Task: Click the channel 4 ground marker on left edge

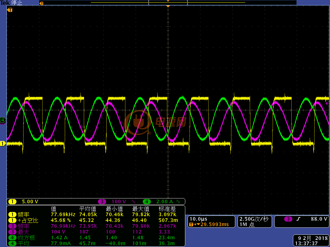Action: tap(3, 120)
